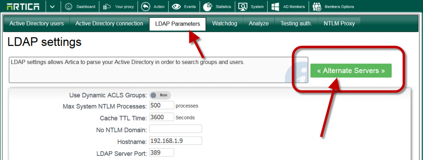Open the Events menu label
The width and height of the screenshot is (423, 160).
(x=190, y=7)
